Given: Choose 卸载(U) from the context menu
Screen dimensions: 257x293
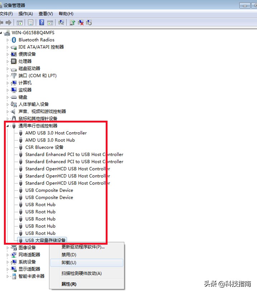Looking at the screenshot, I should (x=68, y=263).
